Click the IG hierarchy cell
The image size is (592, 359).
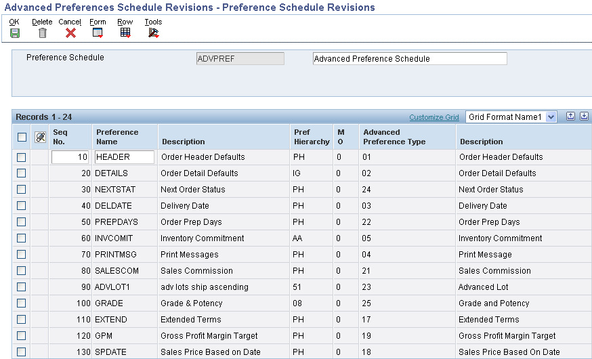pos(312,173)
